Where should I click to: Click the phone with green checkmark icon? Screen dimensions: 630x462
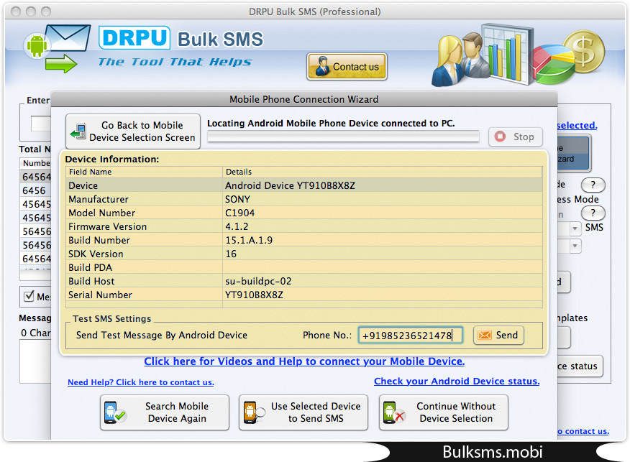click(114, 412)
